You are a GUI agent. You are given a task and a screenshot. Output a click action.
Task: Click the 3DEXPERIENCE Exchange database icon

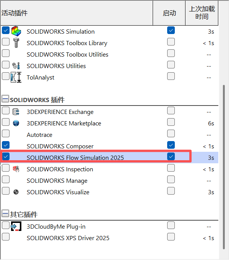(16, 112)
